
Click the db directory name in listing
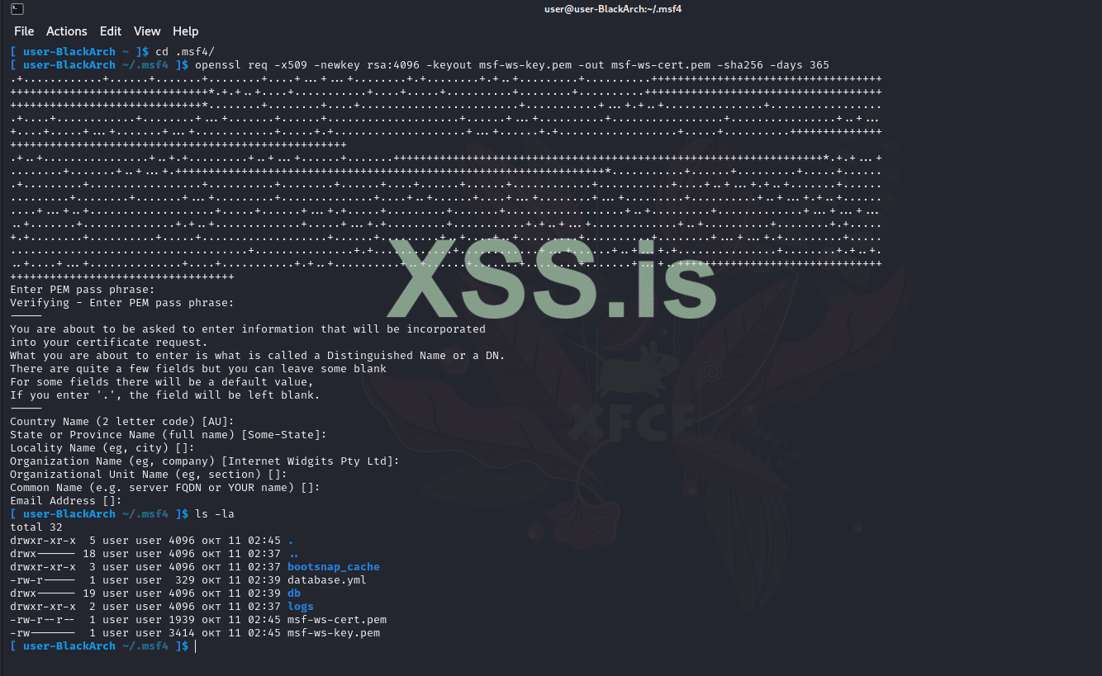(x=294, y=593)
